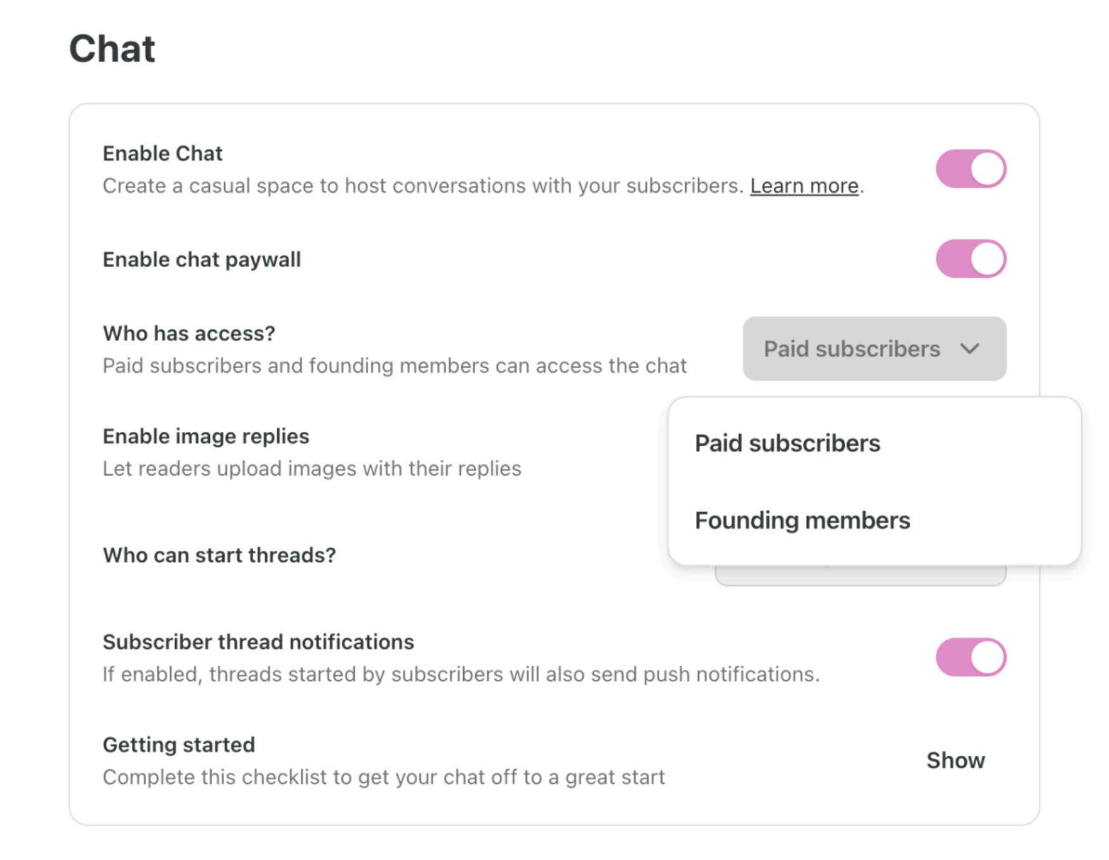This screenshot has height=860, width=1109.
Task: Click the Enable Chat label
Action: (162, 153)
